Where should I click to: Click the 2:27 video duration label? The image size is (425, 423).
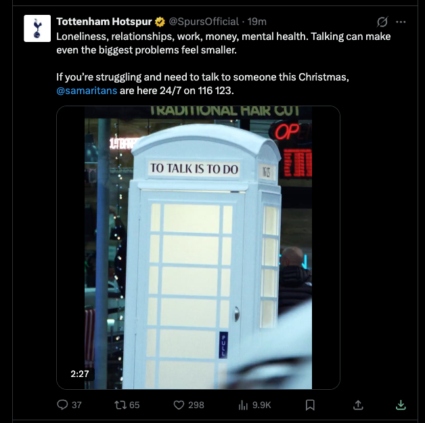coord(80,374)
